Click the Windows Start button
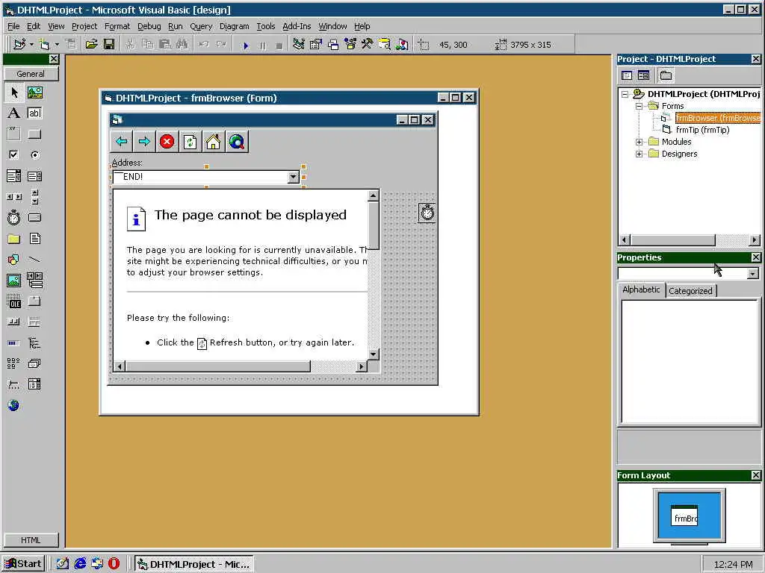Viewport: 765px width, 573px height. [23, 564]
